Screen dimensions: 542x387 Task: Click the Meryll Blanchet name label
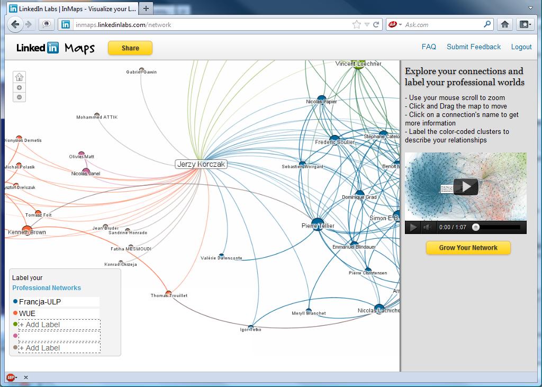(x=309, y=313)
